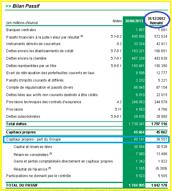Click the green double-arrow before Bilan Passif
This screenshot has width=172, height=191.
8,6
